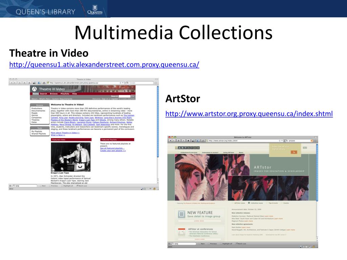Click Previous in ARTstor find bar
The image size is (347, 260).
(212, 244)
